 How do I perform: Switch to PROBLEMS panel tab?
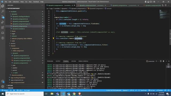tap(50, 61)
